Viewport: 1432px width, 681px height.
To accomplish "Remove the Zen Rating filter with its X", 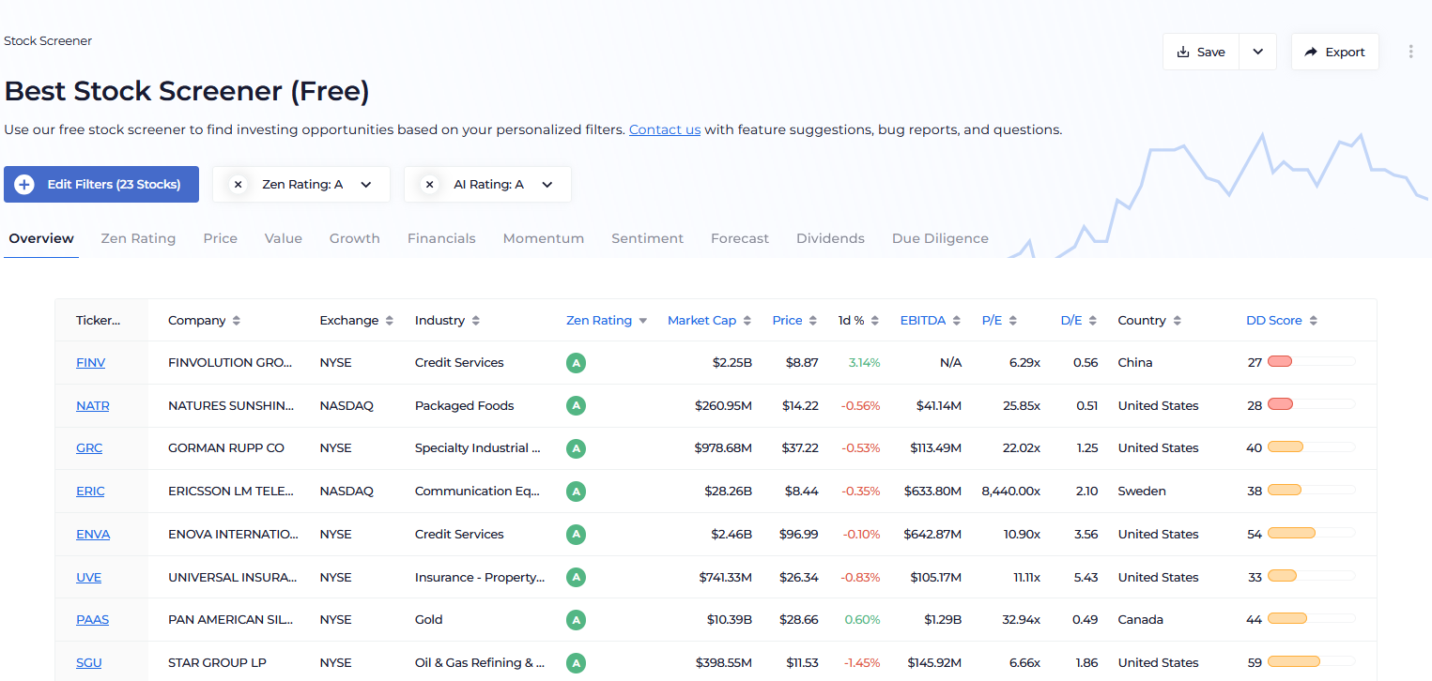I will 239,184.
